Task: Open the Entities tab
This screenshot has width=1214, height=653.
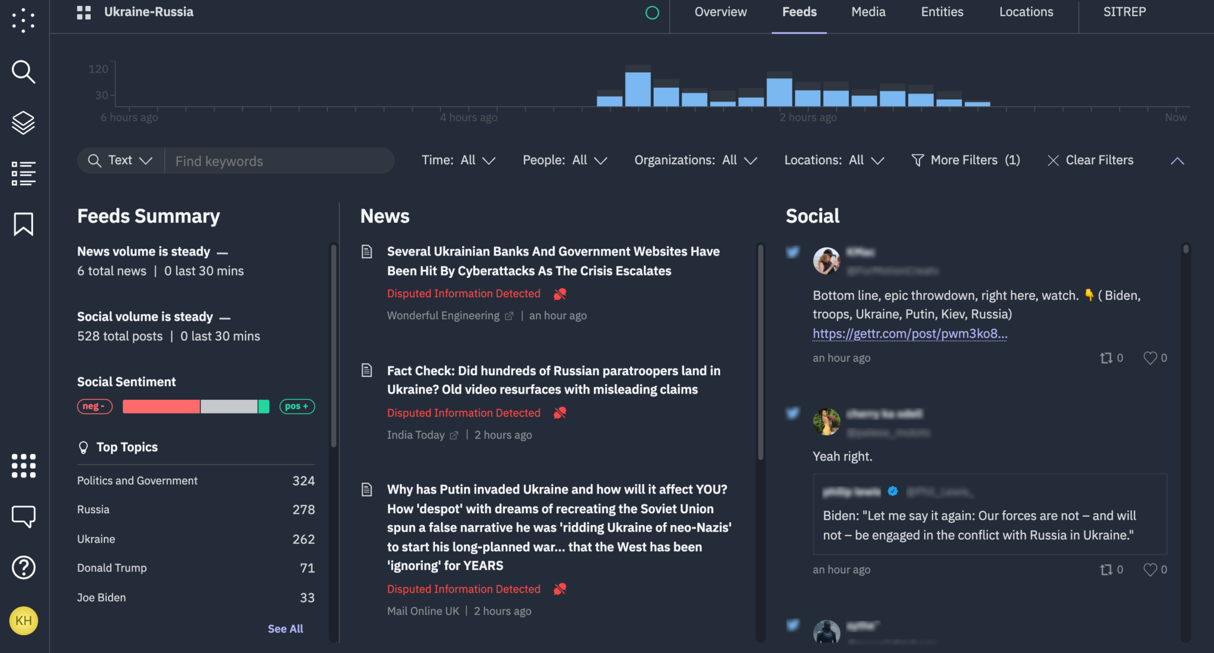Action: click(941, 12)
